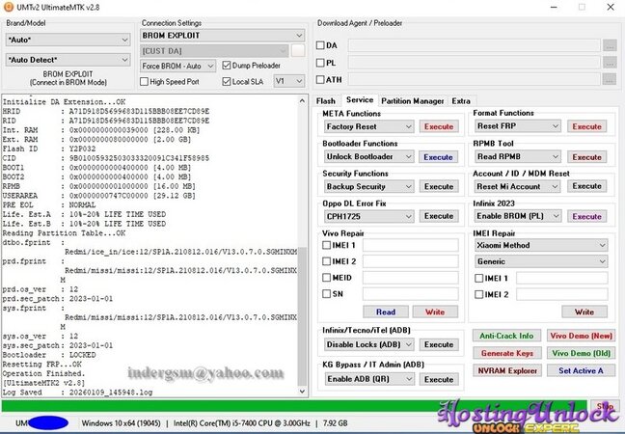This screenshot has height=434, width=625.
Task: Check the Vivo Repair MEID checkbox
Action: [x=328, y=278]
